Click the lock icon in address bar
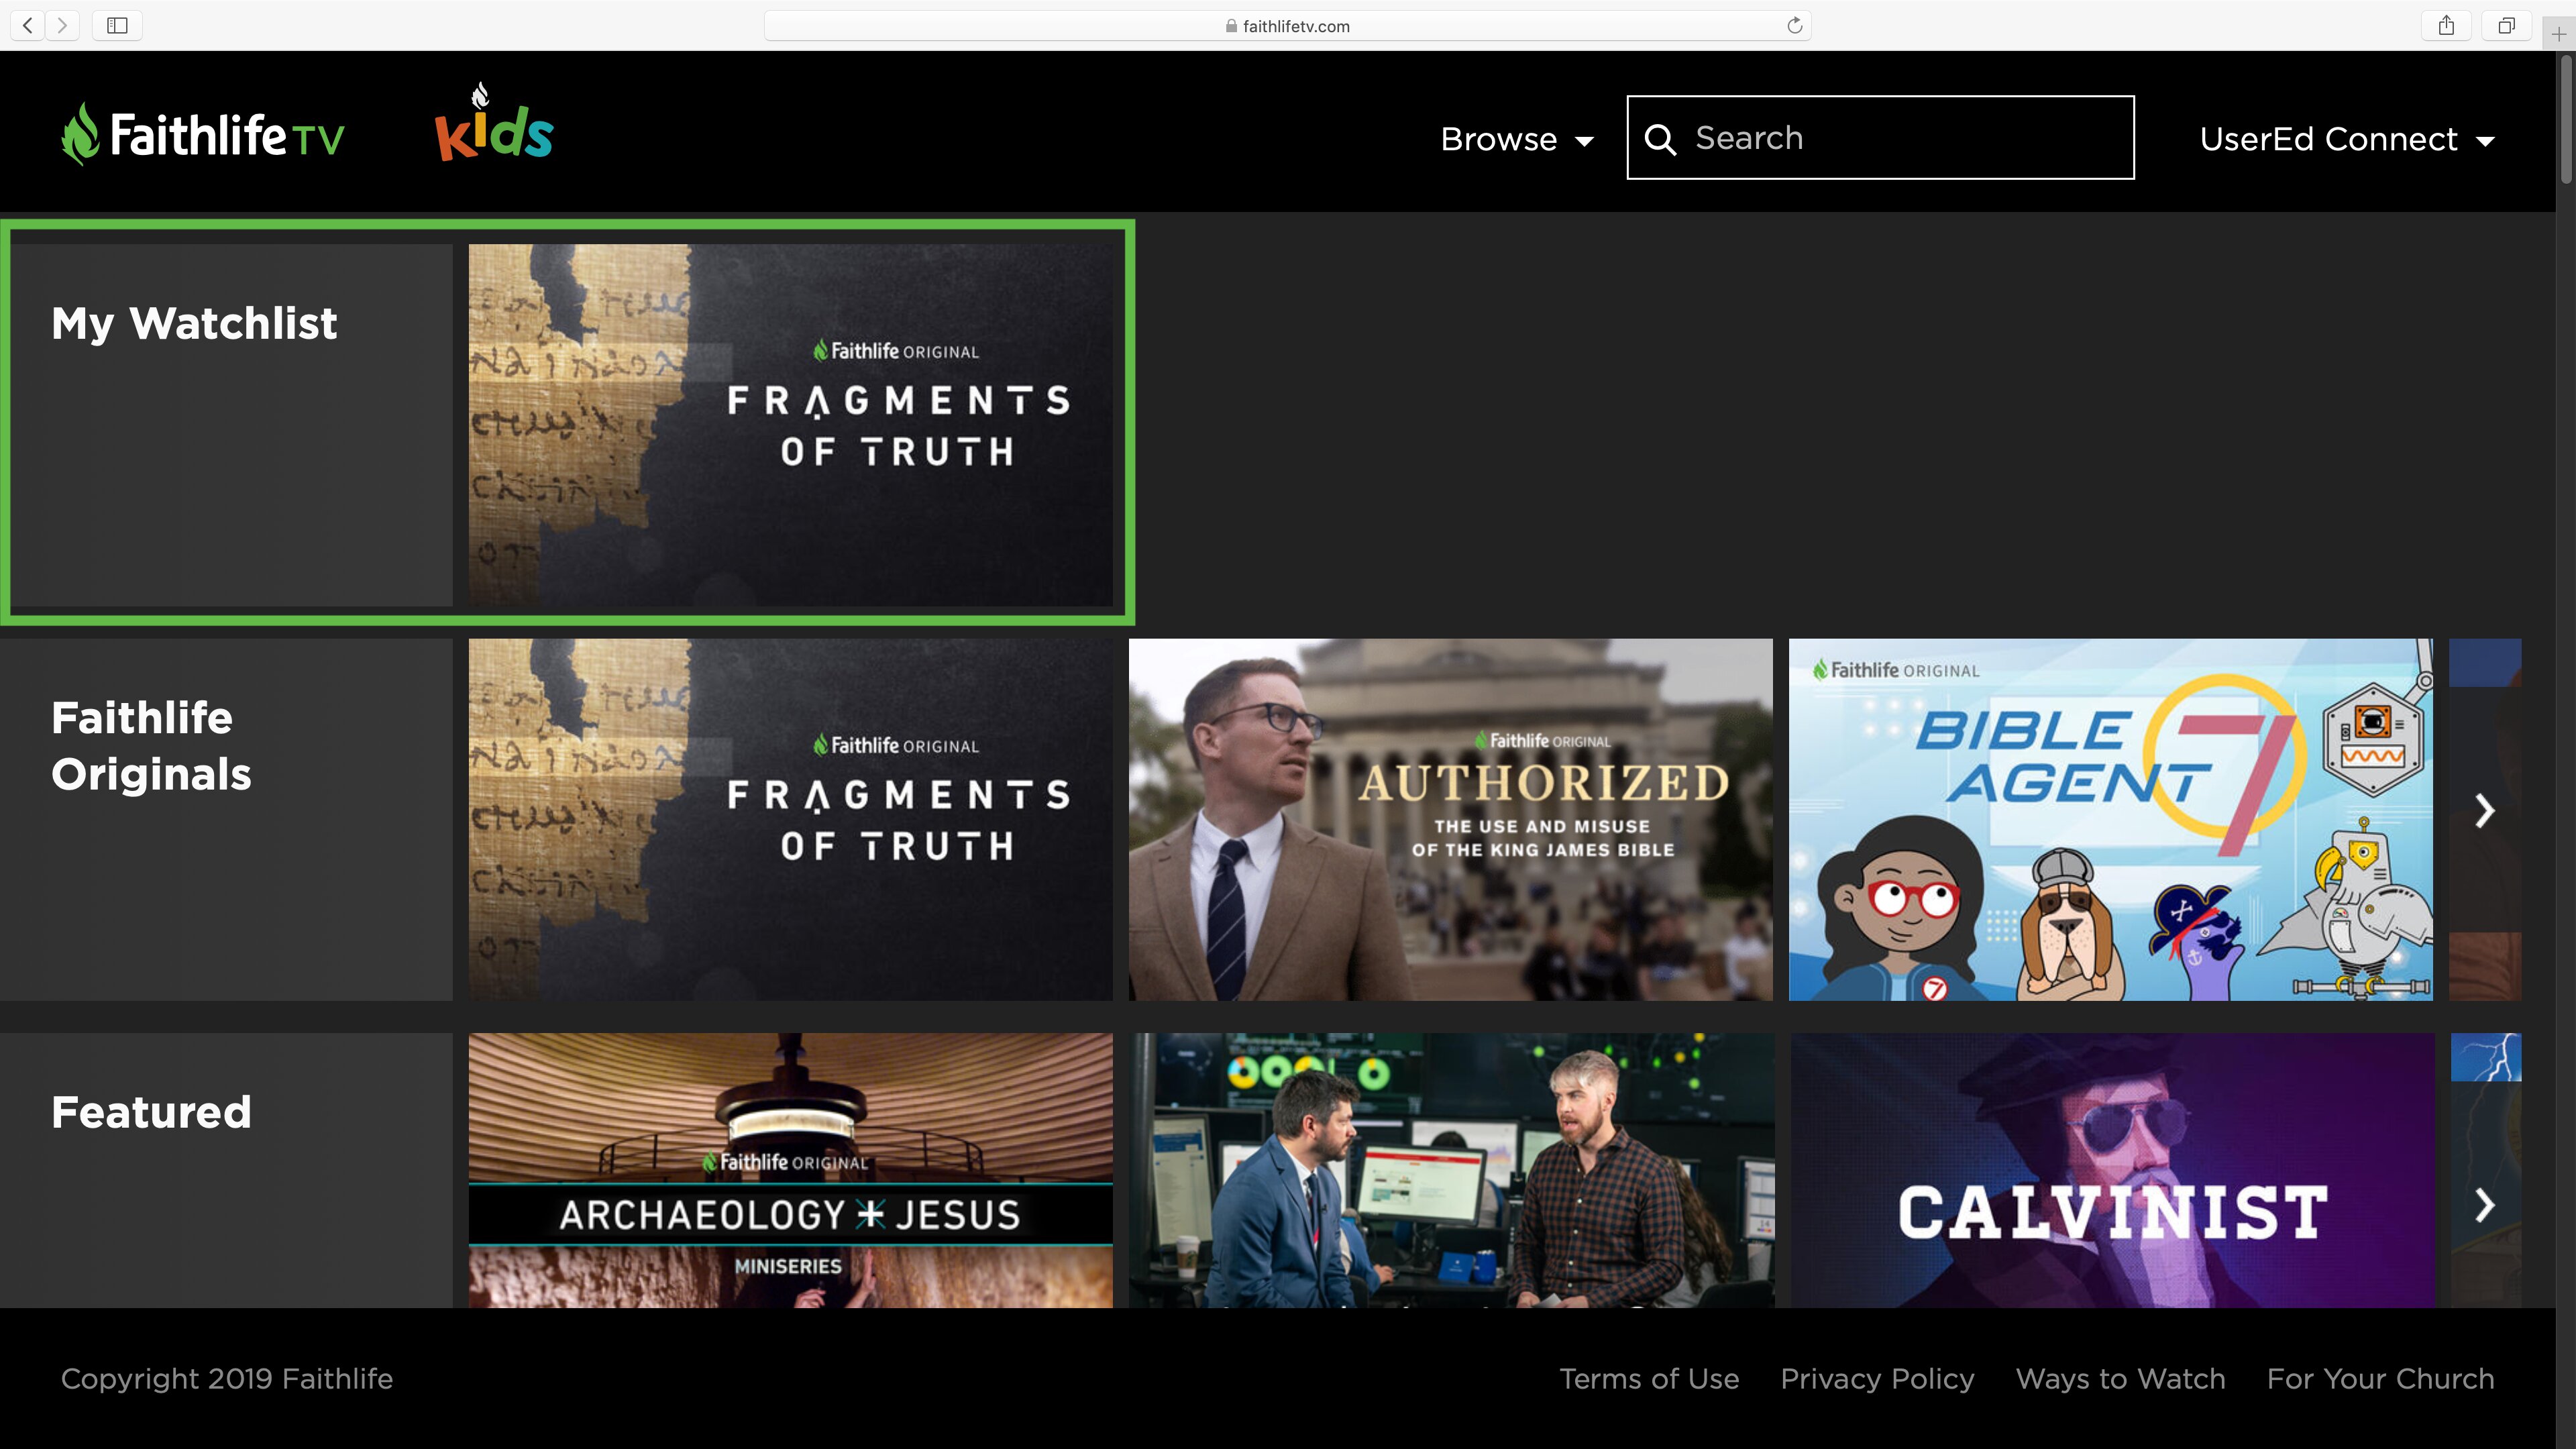 click(1231, 26)
